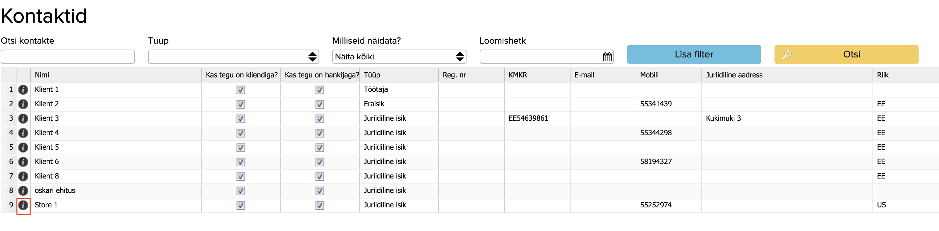Open info icon for Klient 1
Image resolution: width=939 pixels, height=231 pixels.
pos(23,90)
